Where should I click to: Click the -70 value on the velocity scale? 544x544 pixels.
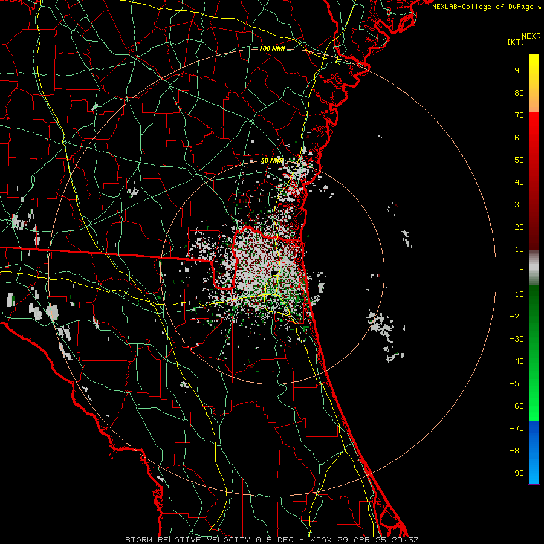click(x=517, y=429)
